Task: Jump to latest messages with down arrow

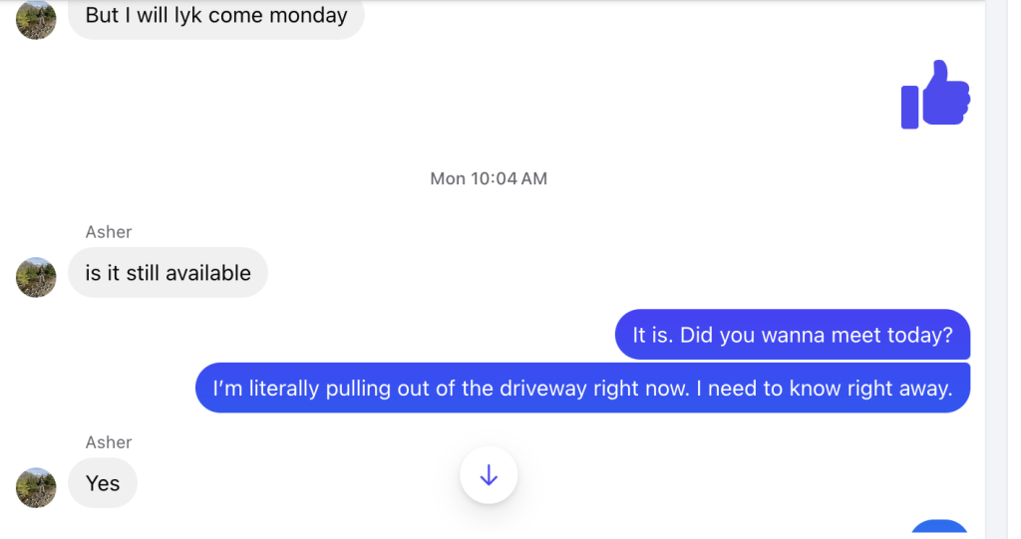Action: 489,476
